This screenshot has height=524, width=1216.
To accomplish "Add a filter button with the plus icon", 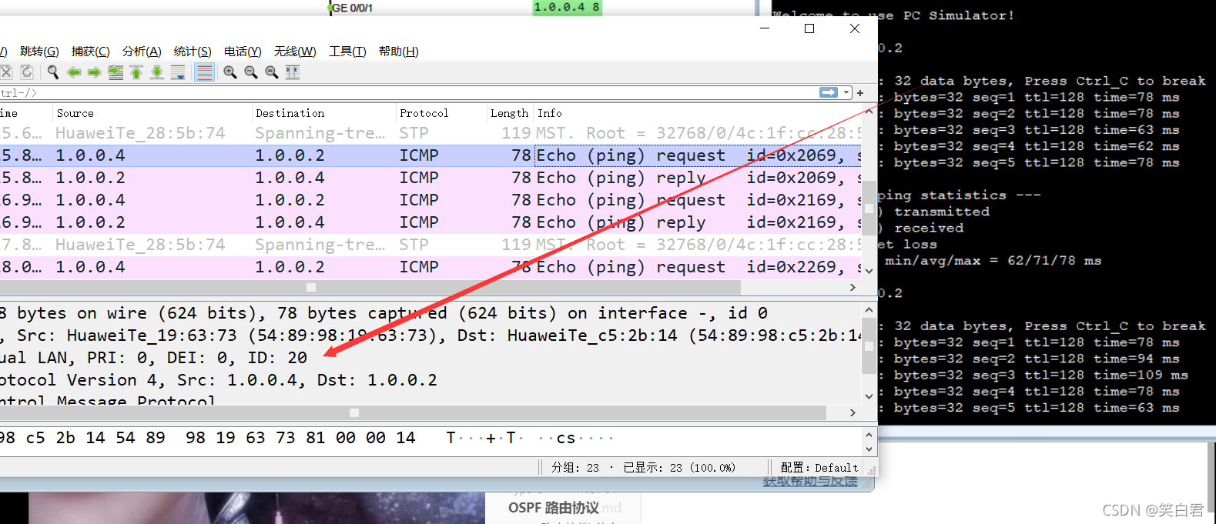I will [860, 92].
